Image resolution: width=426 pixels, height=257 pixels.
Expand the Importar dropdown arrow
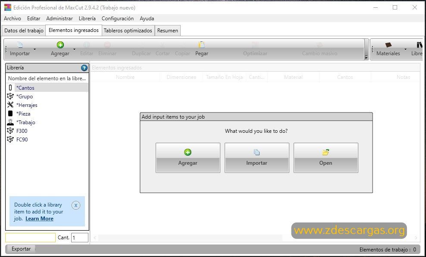[x=34, y=50]
